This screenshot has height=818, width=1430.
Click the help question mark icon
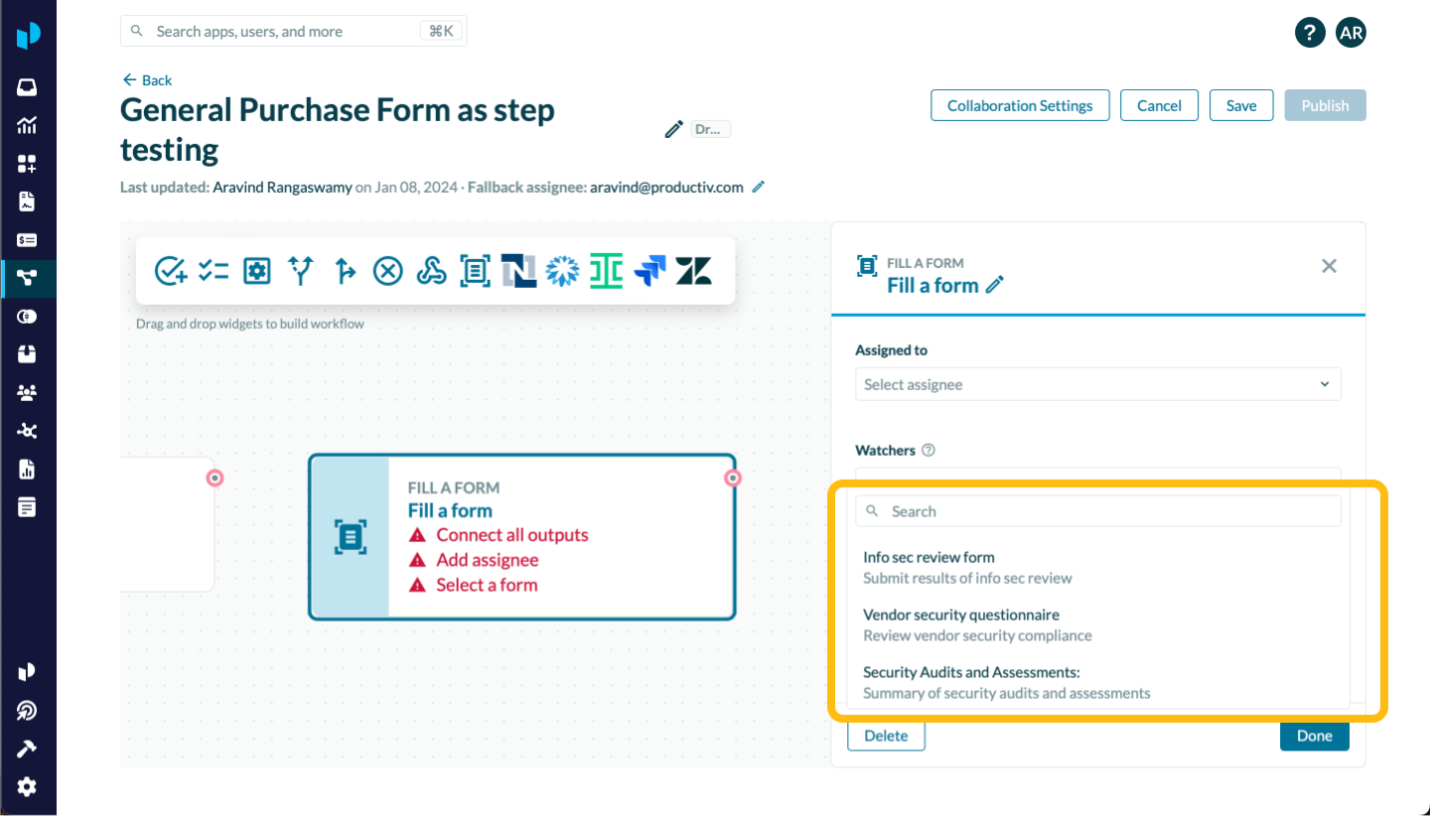pos(1309,32)
